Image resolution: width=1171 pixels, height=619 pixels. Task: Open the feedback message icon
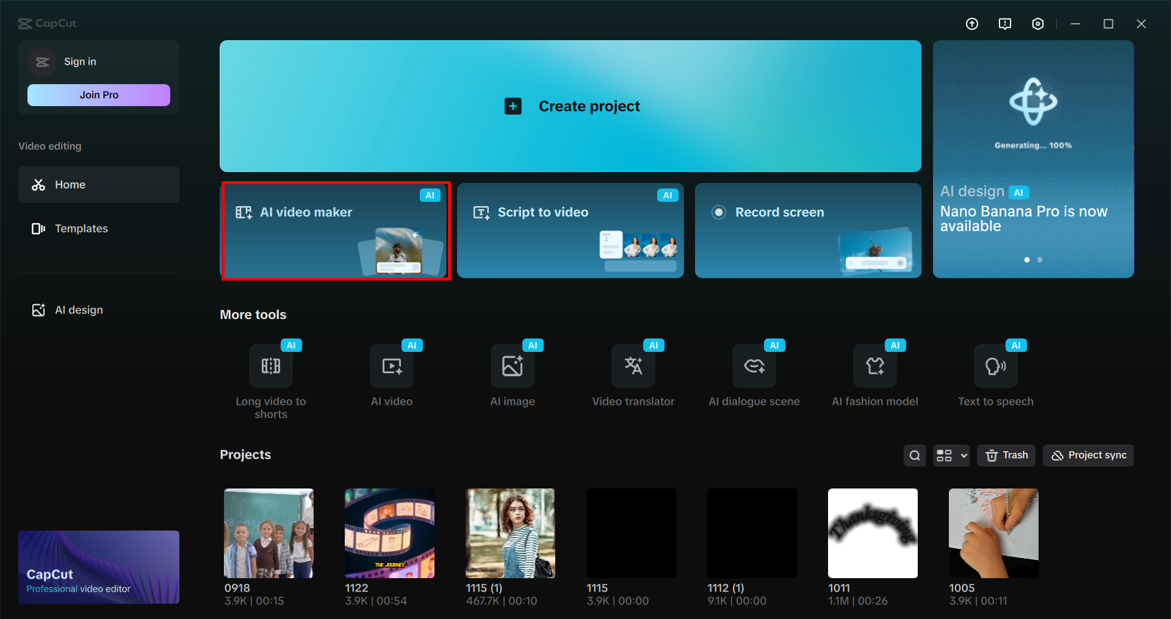click(x=1005, y=24)
